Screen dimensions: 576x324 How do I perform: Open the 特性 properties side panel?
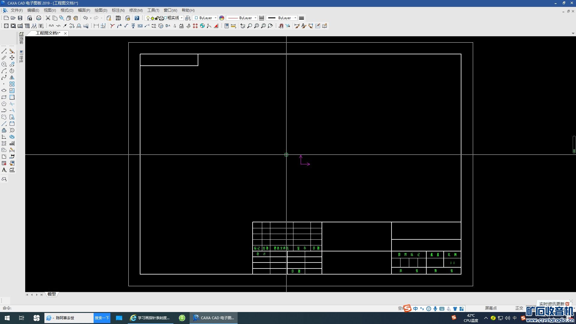(x=21, y=57)
